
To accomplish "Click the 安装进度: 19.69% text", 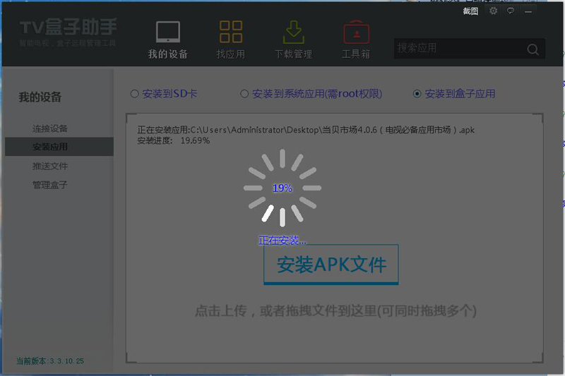I will (x=173, y=140).
